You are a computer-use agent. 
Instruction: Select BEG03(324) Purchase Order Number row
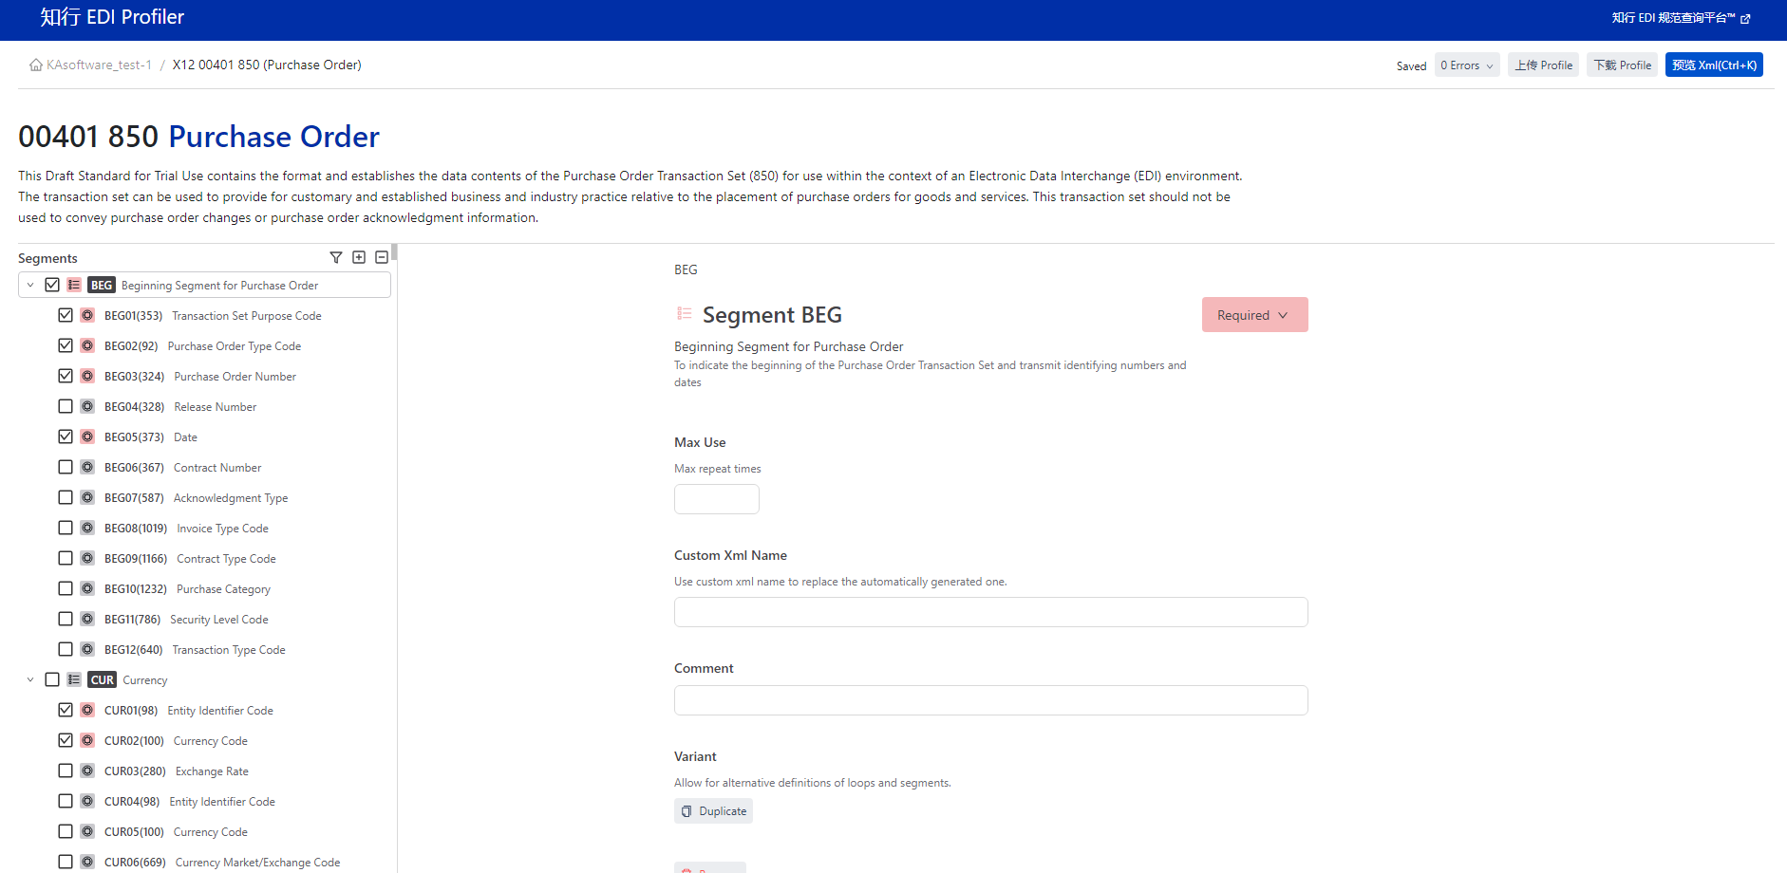click(204, 377)
